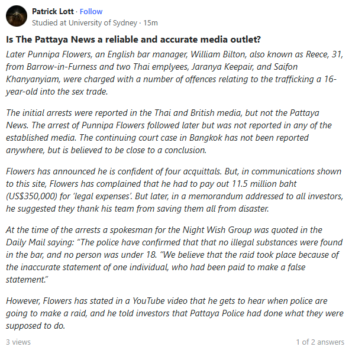Click the 15m timestamp
Image resolution: width=352 pixels, height=350 pixels.
pyautogui.click(x=150, y=23)
